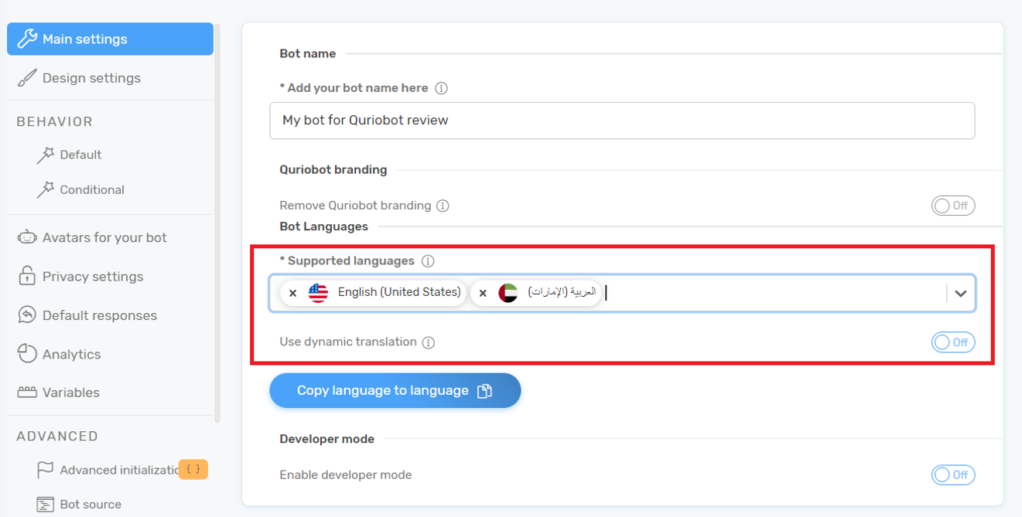This screenshot has width=1022, height=517.
Task: Remove the Arabic UAE language tag
Action: tap(483, 293)
